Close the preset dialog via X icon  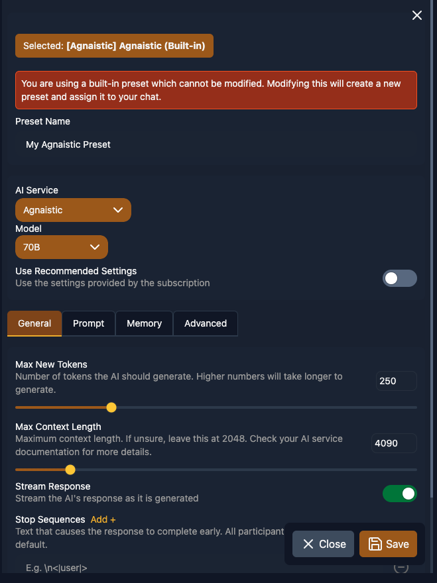416,15
